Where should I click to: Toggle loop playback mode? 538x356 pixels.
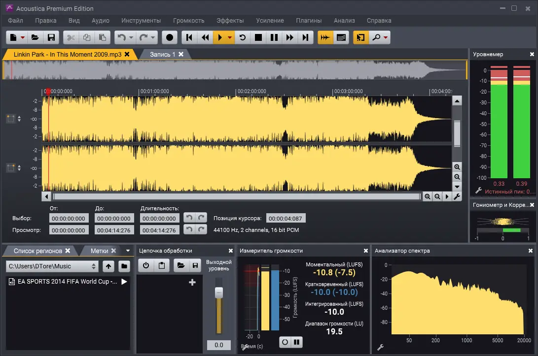click(x=242, y=37)
